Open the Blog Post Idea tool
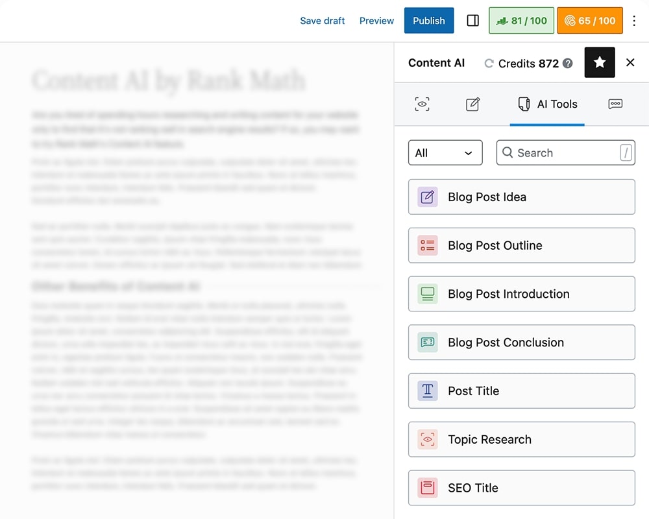 pyautogui.click(x=522, y=197)
